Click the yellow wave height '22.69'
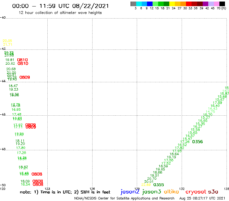The image size is (229, 201). tap(146, 185)
